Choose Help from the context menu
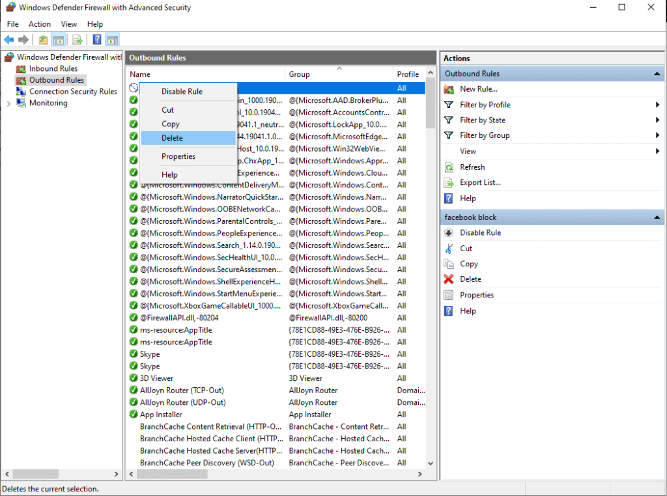This screenshot has width=667, height=496. 188,174
